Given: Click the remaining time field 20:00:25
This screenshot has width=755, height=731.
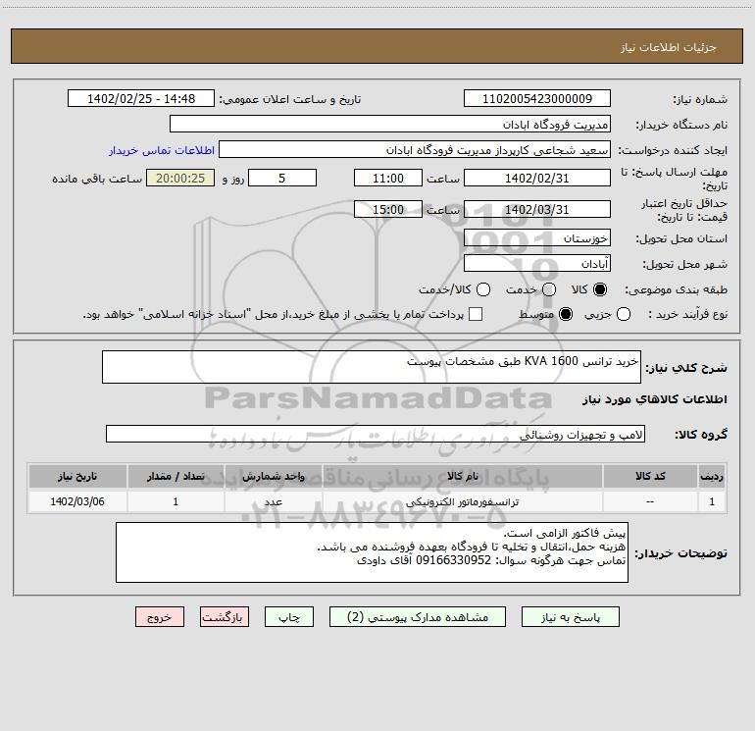Looking at the screenshot, I should [x=180, y=178].
